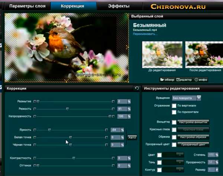
Task: Click the increase button of the Непрозрачность slider
Action: 113,116
